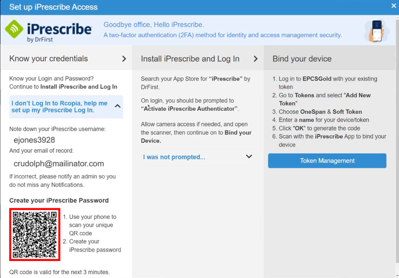The height and width of the screenshot is (278, 399).
Task: Expand the I was not prompted section
Action: (x=197, y=157)
